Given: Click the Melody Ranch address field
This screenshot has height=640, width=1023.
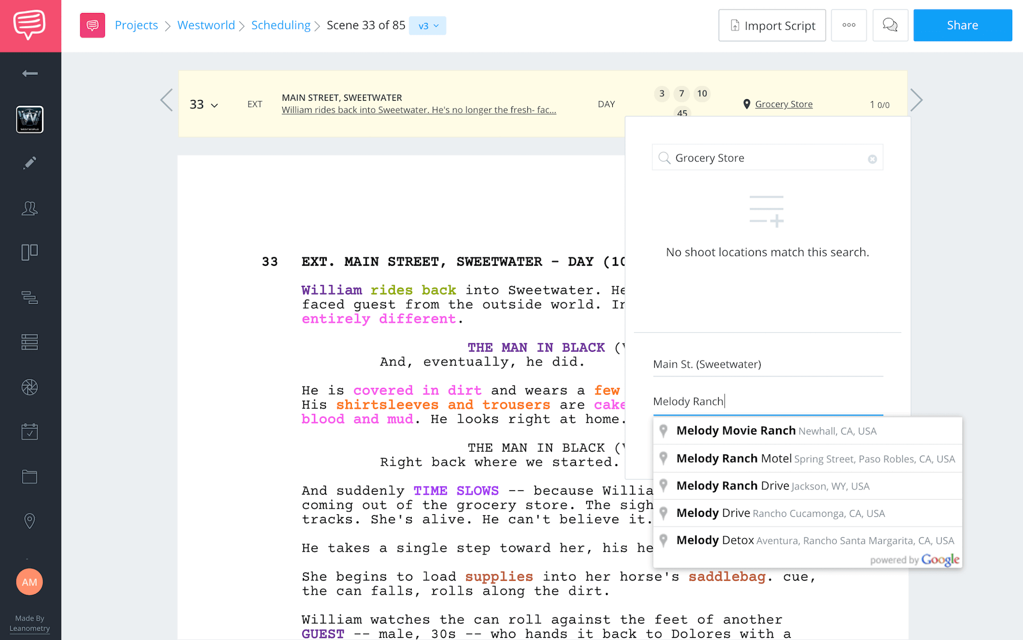Looking at the screenshot, I should 768,401.
